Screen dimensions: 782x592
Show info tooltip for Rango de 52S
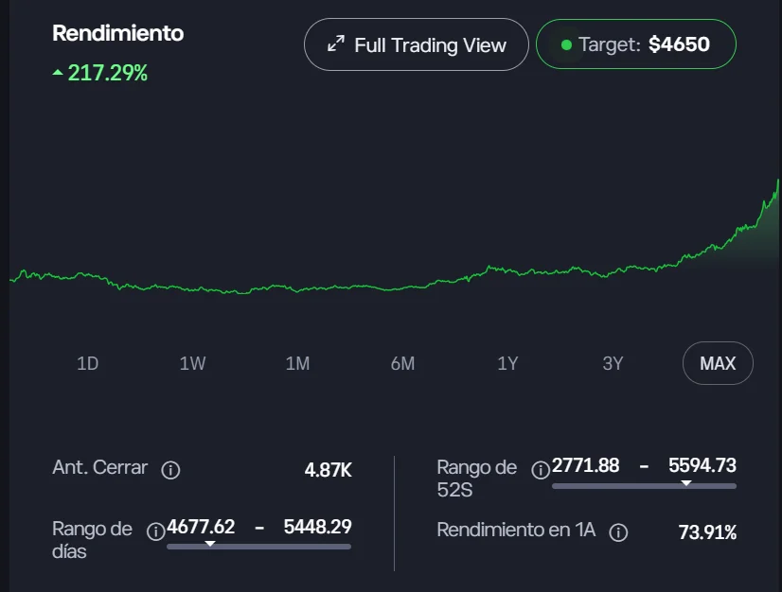tap(540, 470)
